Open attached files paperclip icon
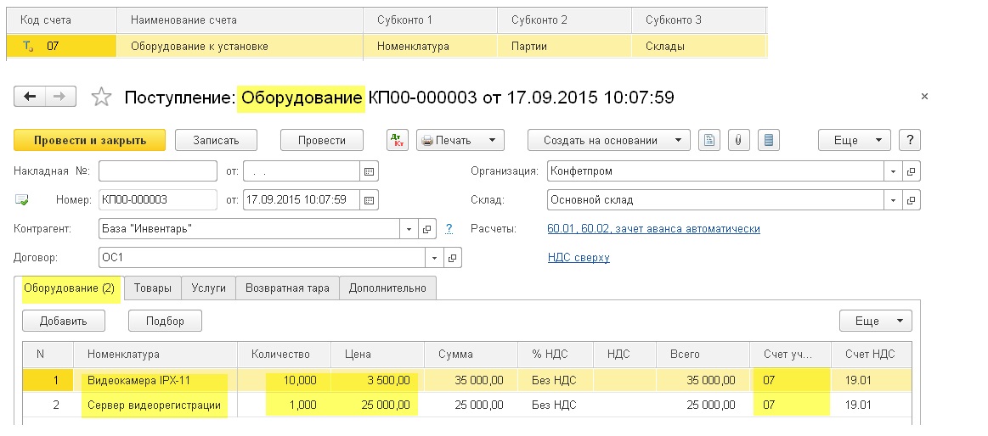988x436 pixels. (x=738, y=140)
